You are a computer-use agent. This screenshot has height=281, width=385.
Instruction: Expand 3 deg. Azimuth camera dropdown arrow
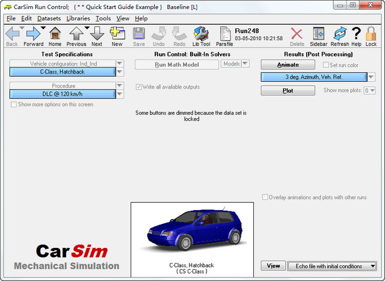371,77
